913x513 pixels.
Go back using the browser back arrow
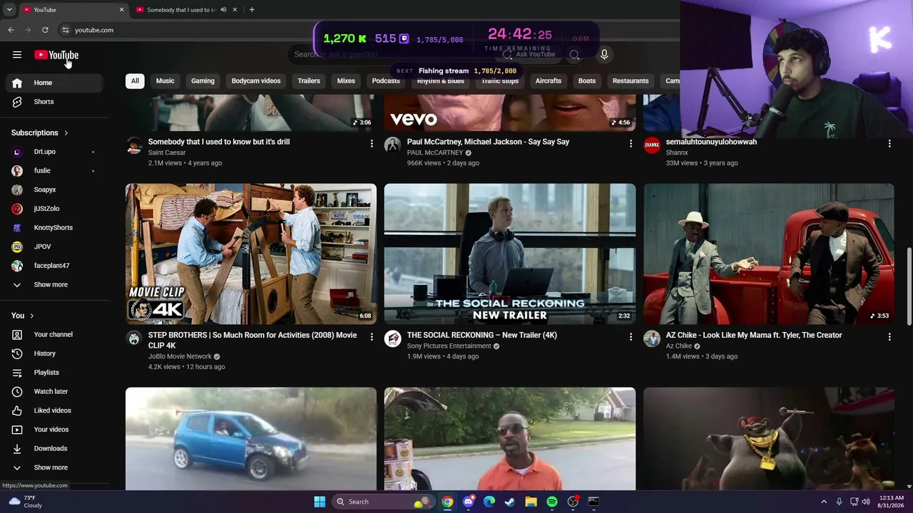[x=11, y=30]
